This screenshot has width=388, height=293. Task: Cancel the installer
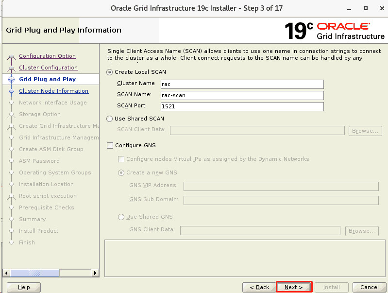pyautogui.click(x=369, y=287)
